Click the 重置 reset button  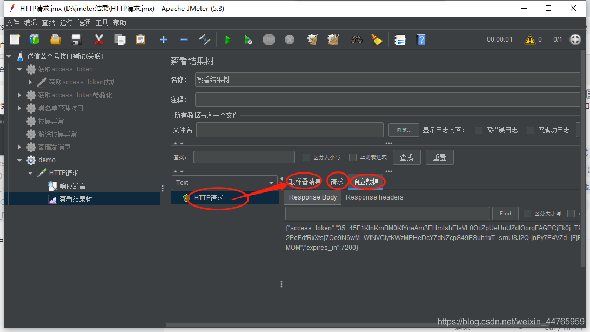pyautogui.click(x=439, y=157)
